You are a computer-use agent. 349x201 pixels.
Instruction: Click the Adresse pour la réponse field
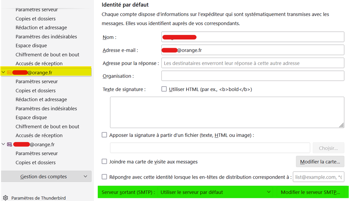click(253, 63)
